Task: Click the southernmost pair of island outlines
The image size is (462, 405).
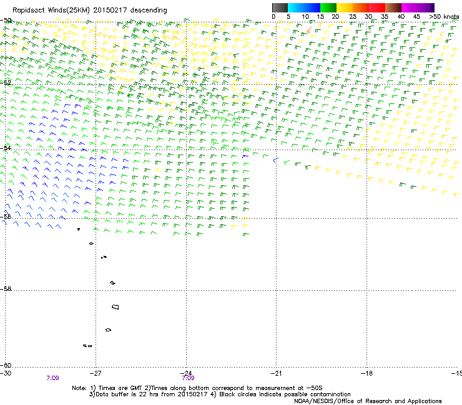Action: coord(87,346)
